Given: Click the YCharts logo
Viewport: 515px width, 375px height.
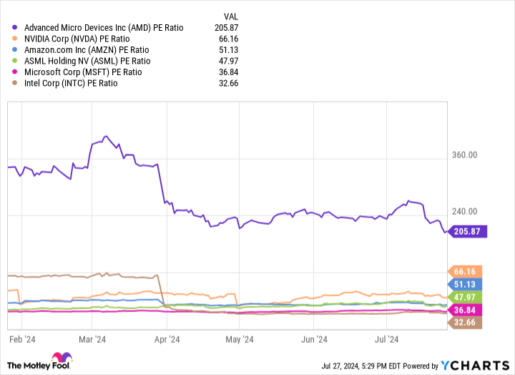Looking at the screenshot, I should [x=475, y=366].
